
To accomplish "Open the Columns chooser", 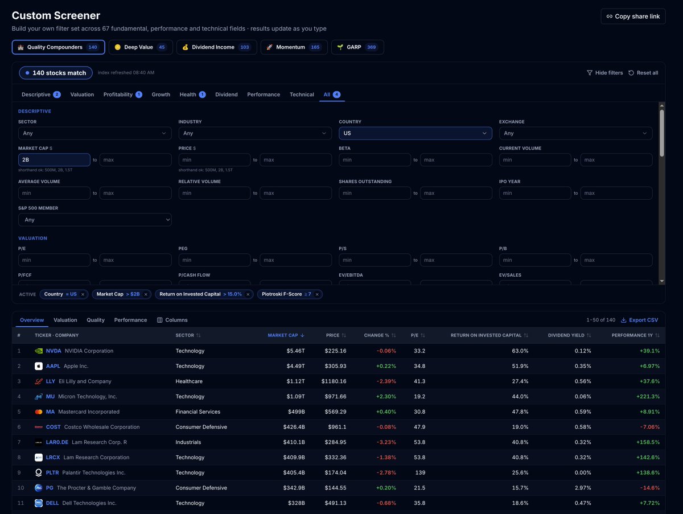I will [x=172, y=320].
